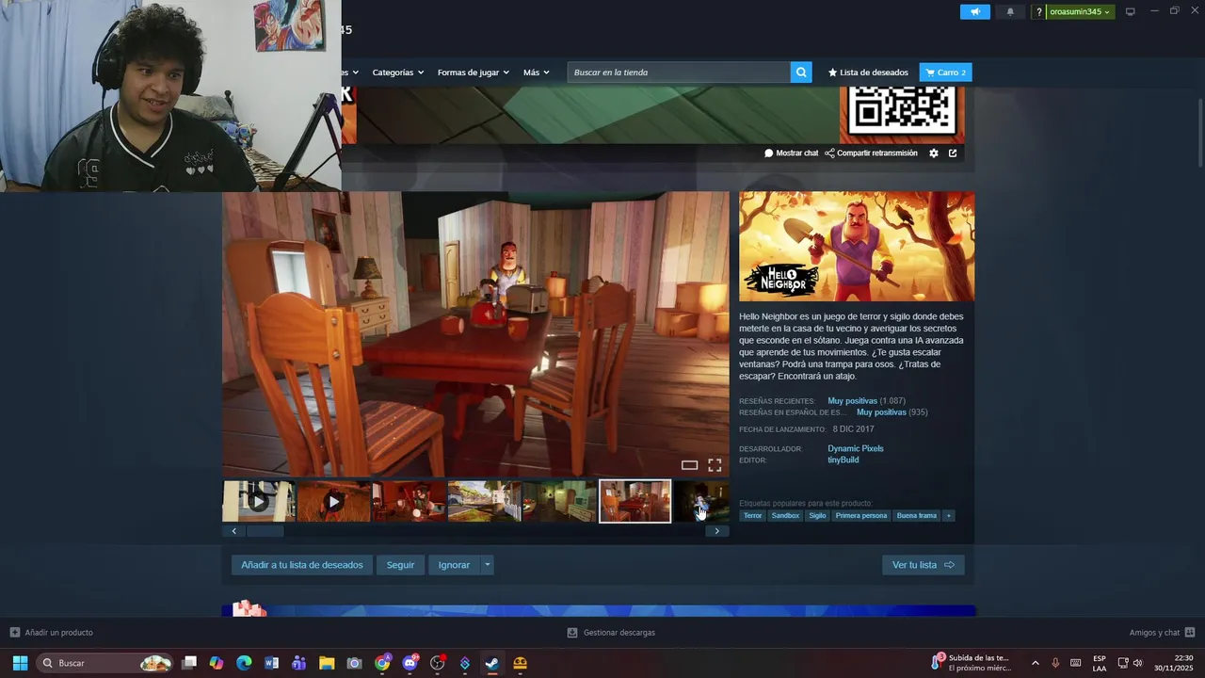
Task: Click the Hello Neighbor header artwork
Action: point(857,247)
